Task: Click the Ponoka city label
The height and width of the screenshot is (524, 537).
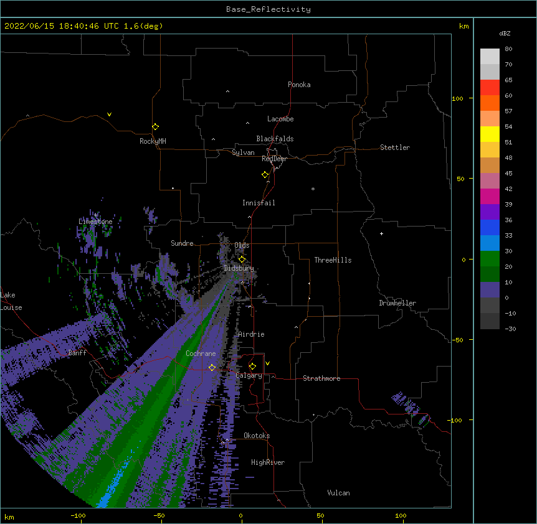Action: pos(299,85)
